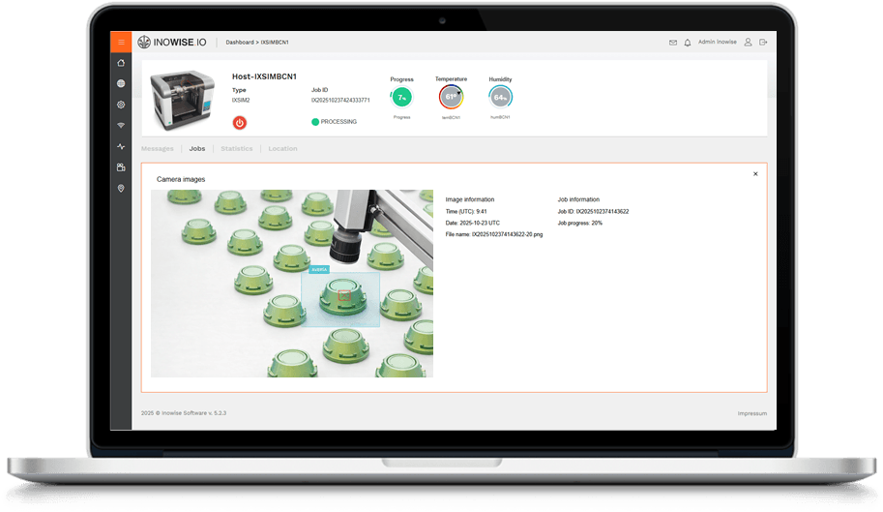This screenshot has width=883, height=512.
Task: Open settings gear in sidebar
Action: tap(121, 105)
